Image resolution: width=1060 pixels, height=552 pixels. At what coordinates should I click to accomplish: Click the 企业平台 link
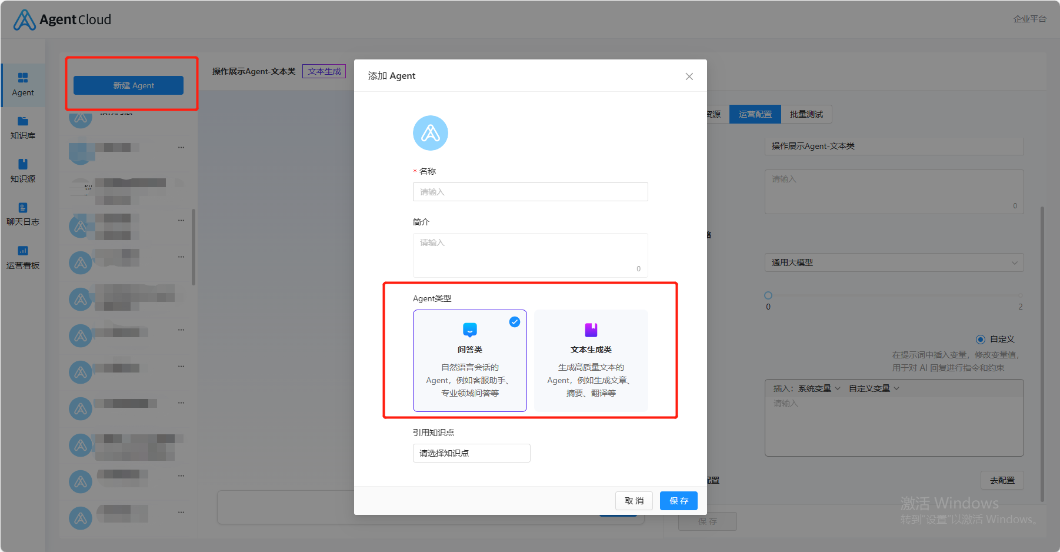[x=1030, y=19]
